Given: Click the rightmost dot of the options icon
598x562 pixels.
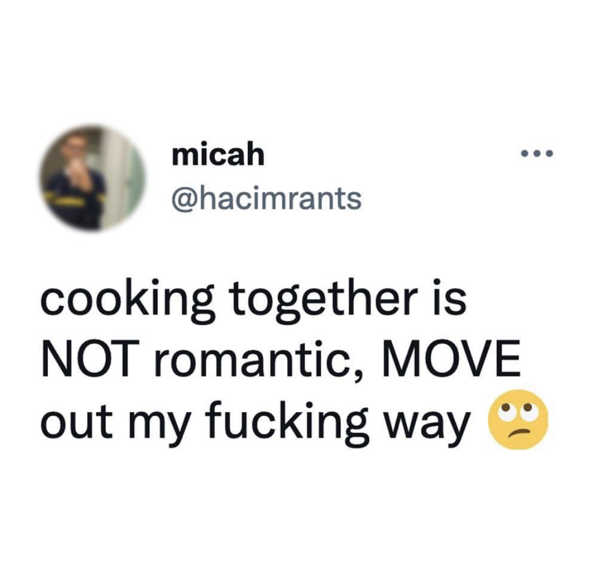Looking at the screenshot, I should pyautogui.click(x=549, y=154).
